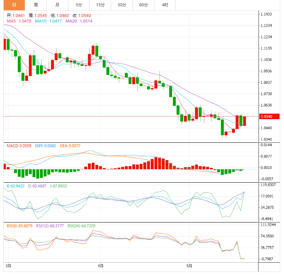
Task: Click the 1.0936 price axis label
Action: click(266, 71)
